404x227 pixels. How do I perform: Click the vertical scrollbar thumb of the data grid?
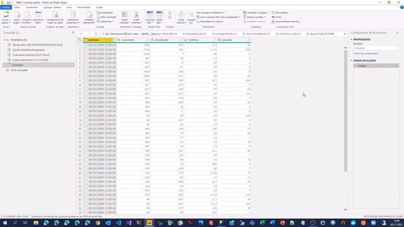click(x=345, y=111)
